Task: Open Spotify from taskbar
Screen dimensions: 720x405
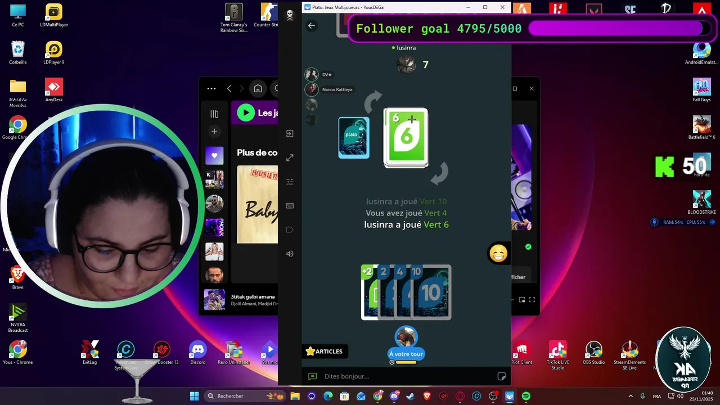Action: pos(526,396)
